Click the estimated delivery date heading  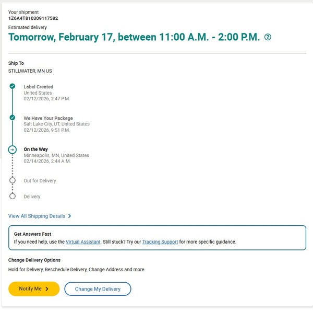[134, 37]
